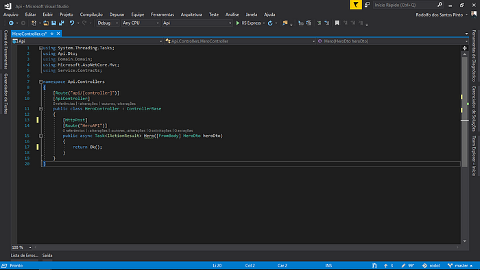Click the pending changes pencil indicator

[x=408, y=266]
